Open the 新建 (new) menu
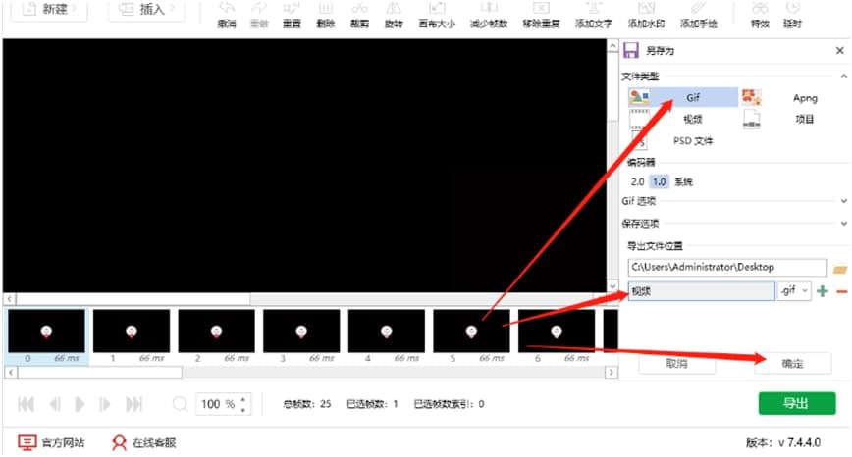 pyautogui.click(x=48, y=10)
